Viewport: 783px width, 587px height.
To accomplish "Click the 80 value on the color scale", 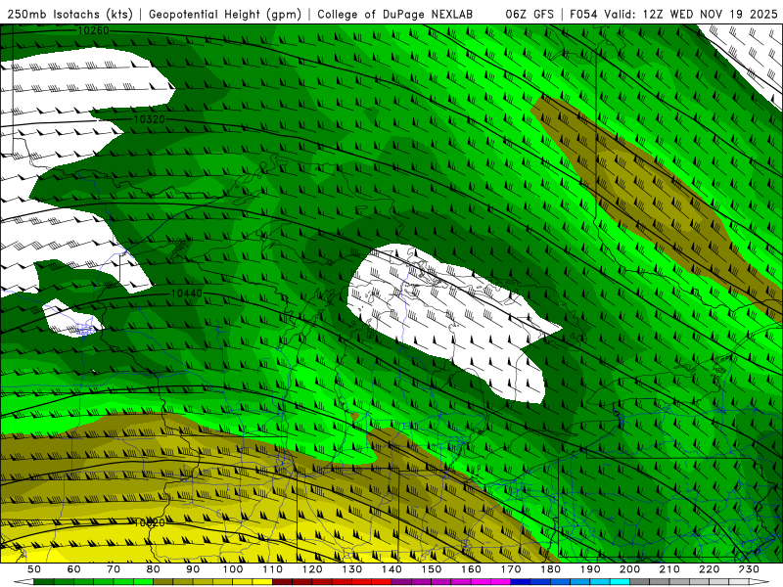I will point(153,569).
